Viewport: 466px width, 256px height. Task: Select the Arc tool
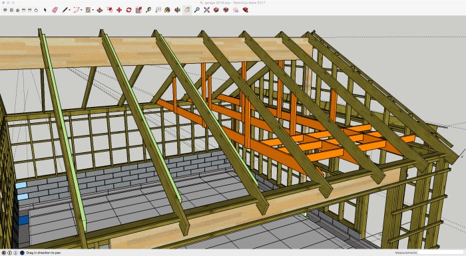[x=77, y=10]
